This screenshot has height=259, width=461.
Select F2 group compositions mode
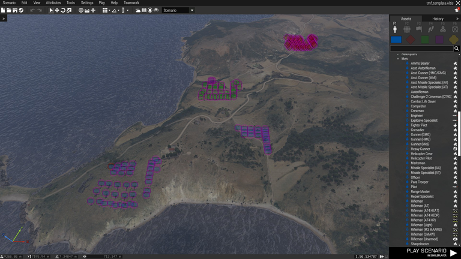pos(407,29)
